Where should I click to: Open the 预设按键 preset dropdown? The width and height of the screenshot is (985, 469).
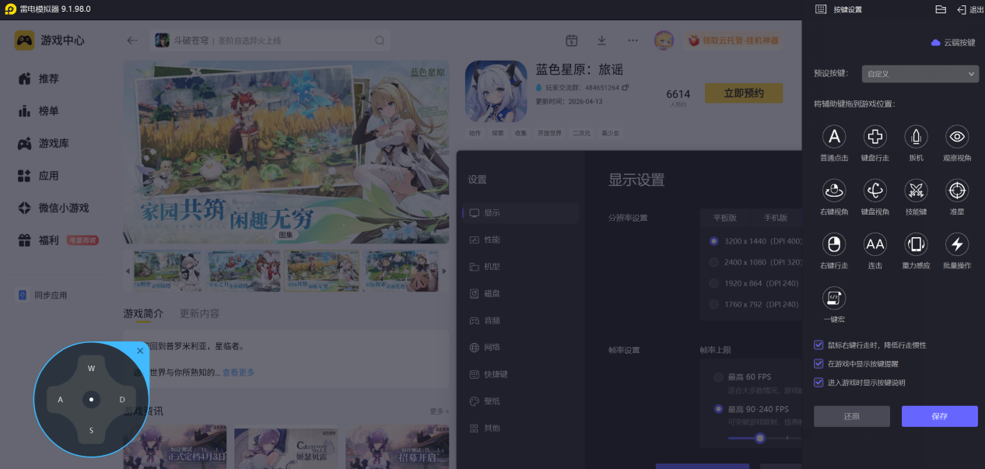[920, 74]
